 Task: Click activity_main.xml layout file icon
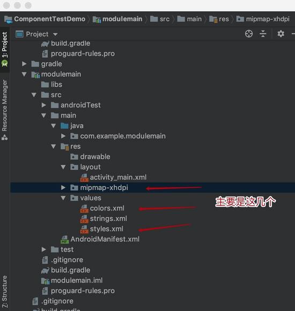84,177
